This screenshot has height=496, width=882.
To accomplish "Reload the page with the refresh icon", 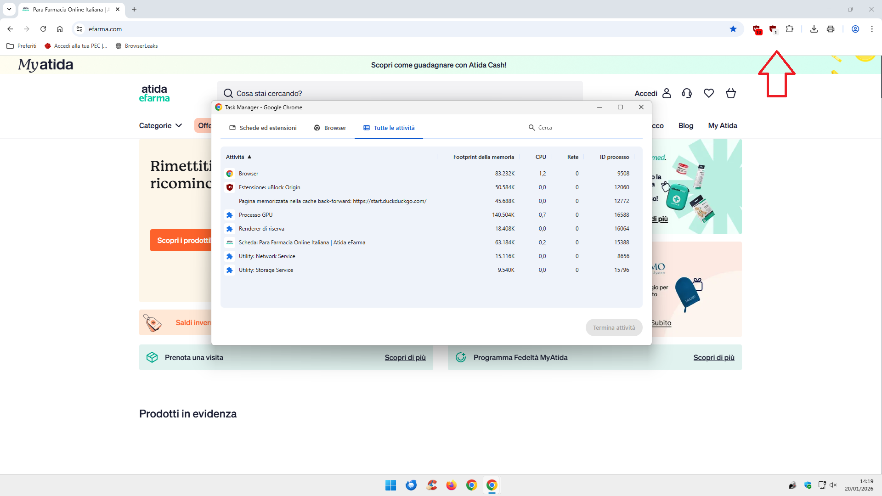I will tap(43, 29).
